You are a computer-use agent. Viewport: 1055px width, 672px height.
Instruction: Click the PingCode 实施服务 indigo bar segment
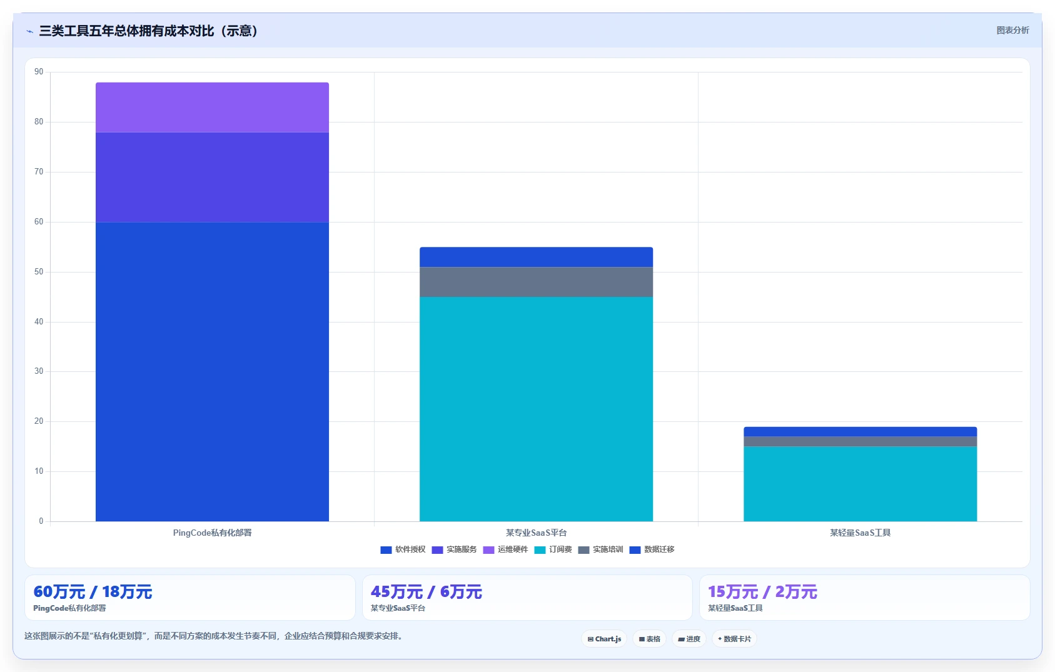click(212, 177)
